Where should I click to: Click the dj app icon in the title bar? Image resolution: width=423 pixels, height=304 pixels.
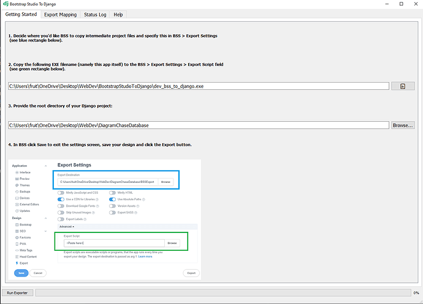6,4
